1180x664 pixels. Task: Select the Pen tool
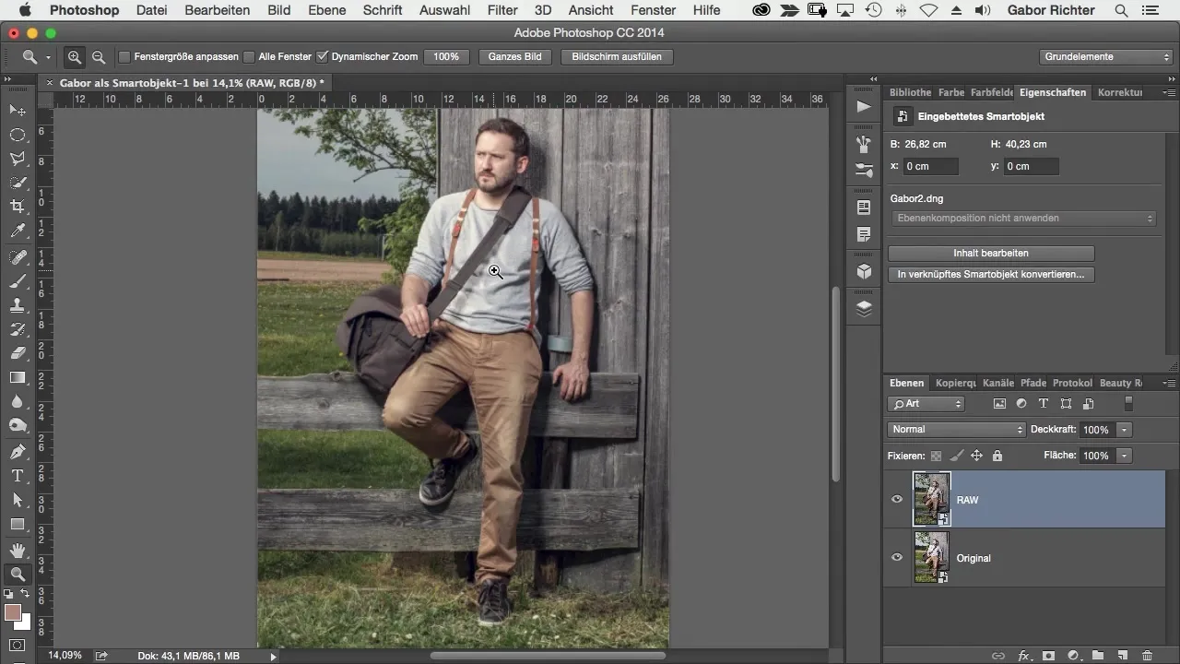(x=18, y=452)
